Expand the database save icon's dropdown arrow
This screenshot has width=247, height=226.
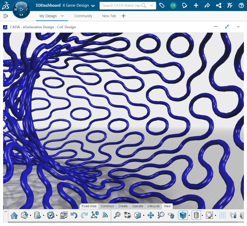(x=43, y=215)
